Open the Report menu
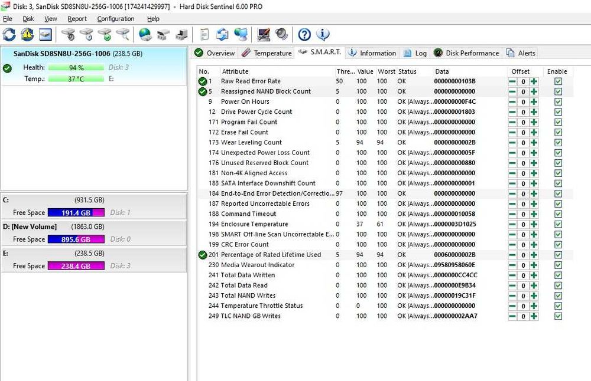Screen dimensions: 591x381 (77, 19)
